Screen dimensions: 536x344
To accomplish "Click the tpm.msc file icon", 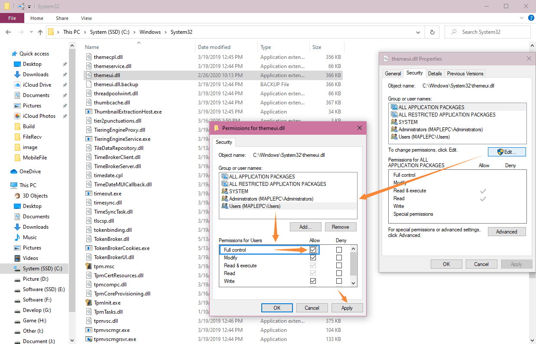I will (x=88, y=266).
